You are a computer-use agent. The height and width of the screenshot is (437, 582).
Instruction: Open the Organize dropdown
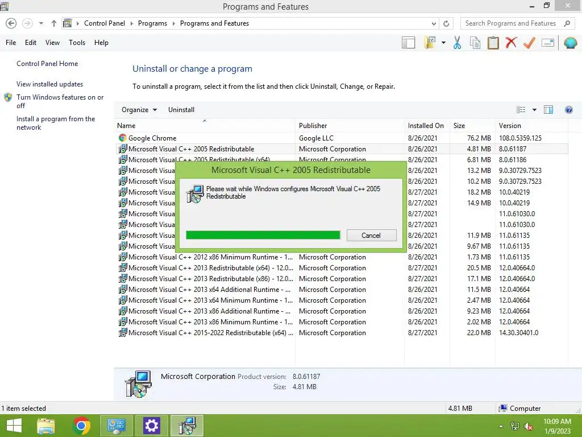[x=139, y=110]
